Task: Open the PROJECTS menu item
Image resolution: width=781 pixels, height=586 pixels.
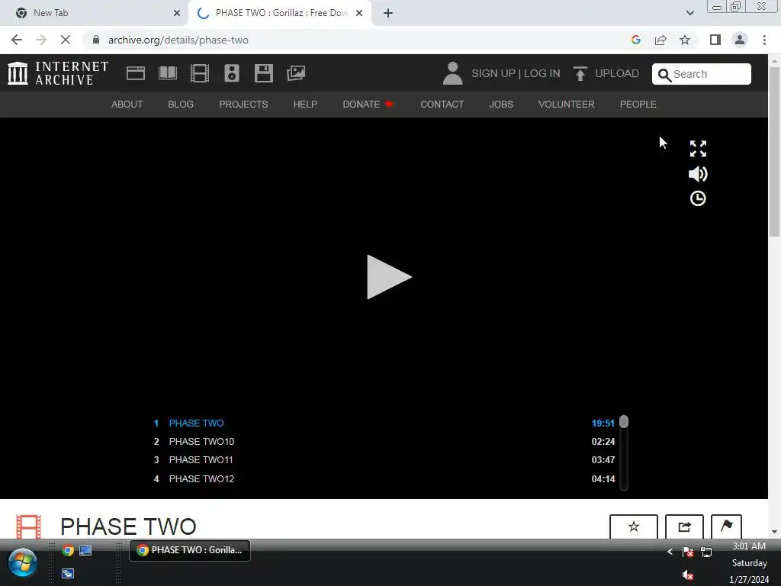Action: (243, 104)
